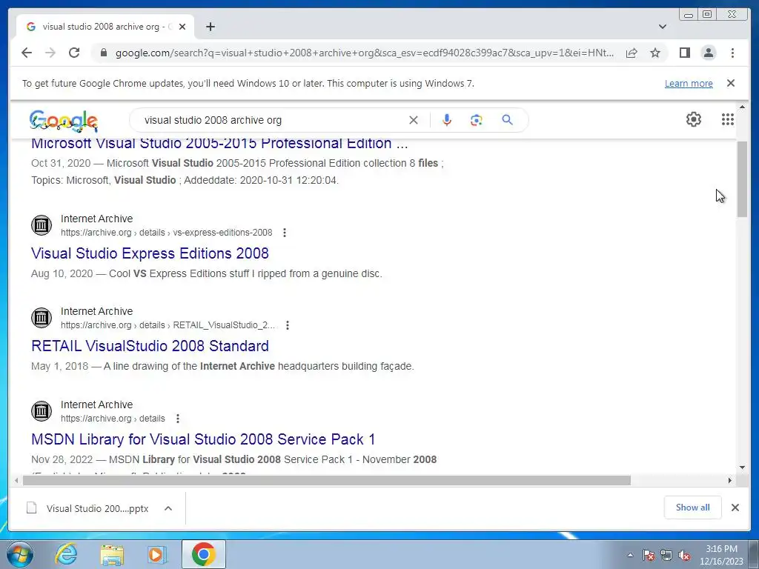Viewport: 759px width, 569px height.
Task: Click the https://archive.org › details › vs-express-editions-2008 URL
Action: pyautogui.click(x=167, y=233)
